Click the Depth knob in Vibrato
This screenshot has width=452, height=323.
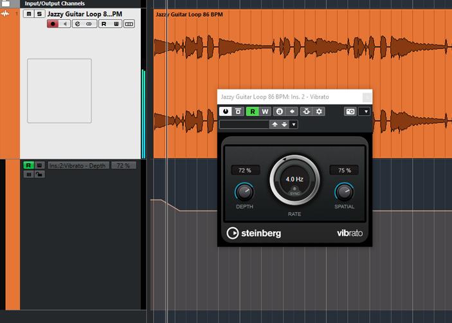click(244, 192)
